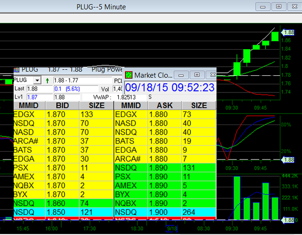Click the bid-side MMID column header

click(29, 105)
